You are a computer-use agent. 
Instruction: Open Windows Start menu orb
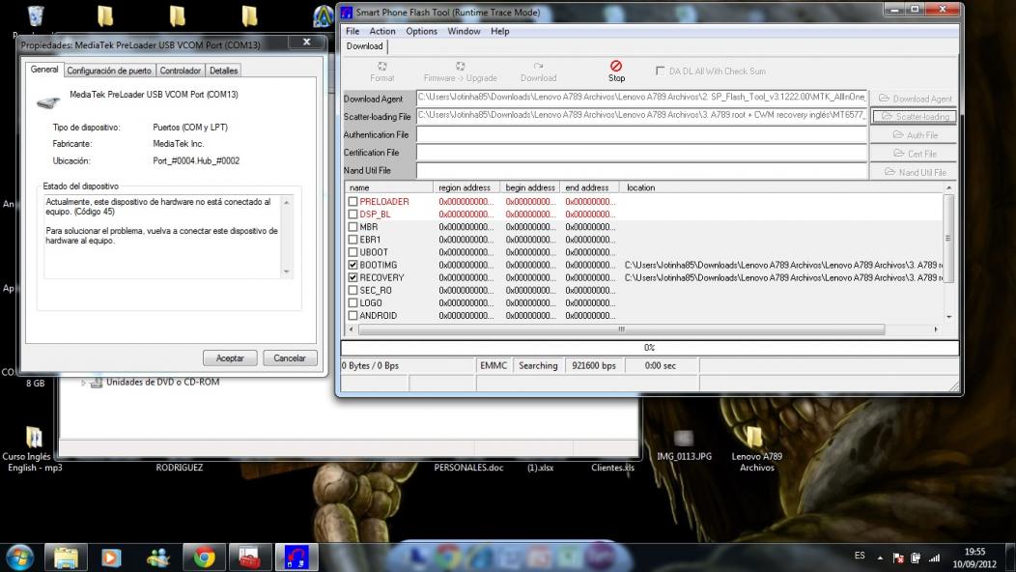(20, 558)
